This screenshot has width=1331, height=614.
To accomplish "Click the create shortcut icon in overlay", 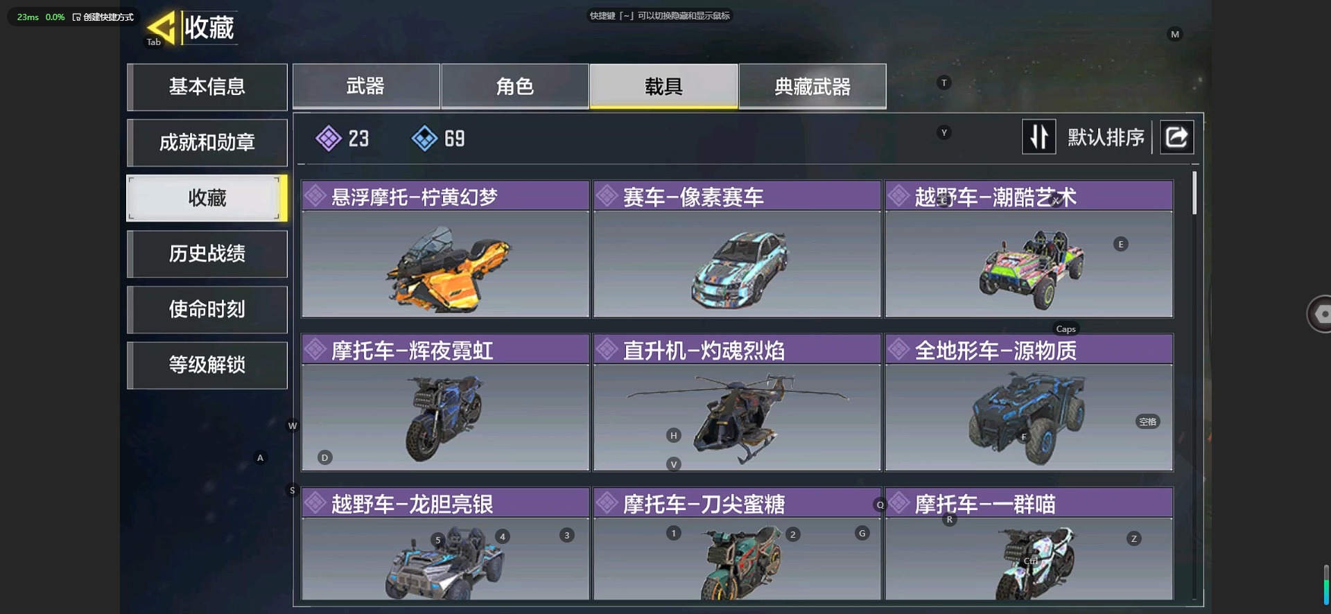I will (76, 17).
